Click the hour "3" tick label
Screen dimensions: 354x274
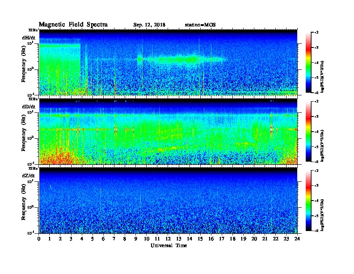point(71,239)
